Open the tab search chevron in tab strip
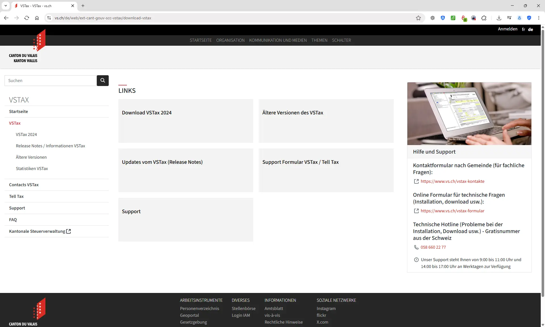The height and width of the screenshot is (327, 545). pyautogui.click(x=5, y=6)
